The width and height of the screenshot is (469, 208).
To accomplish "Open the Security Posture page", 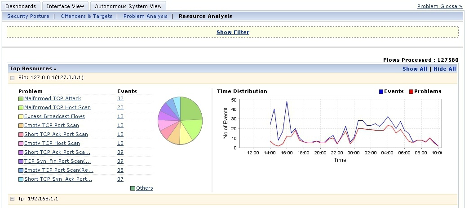I will pos(28,16).
